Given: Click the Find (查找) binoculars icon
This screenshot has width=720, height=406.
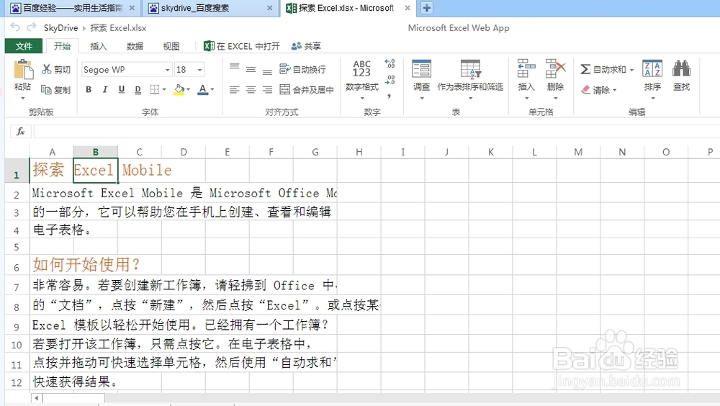Looking at the screenshot, I should pos(681,69).
